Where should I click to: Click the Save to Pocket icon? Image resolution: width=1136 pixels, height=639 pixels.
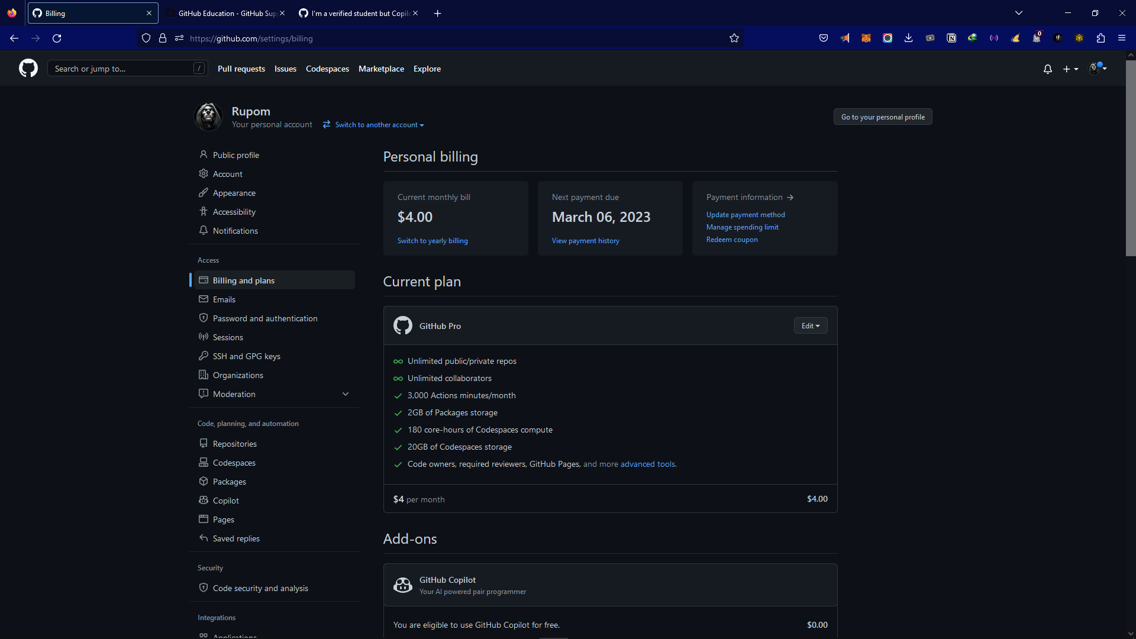824,38
